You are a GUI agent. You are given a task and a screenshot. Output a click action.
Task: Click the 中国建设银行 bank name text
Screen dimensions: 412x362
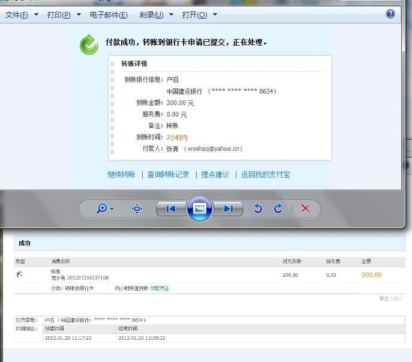(x=185, y=91)
